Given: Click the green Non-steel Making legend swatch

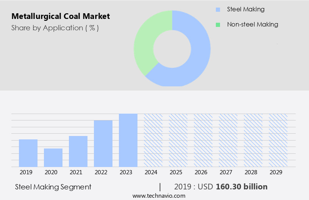Looking at the screenshot, I should [218, 25].
